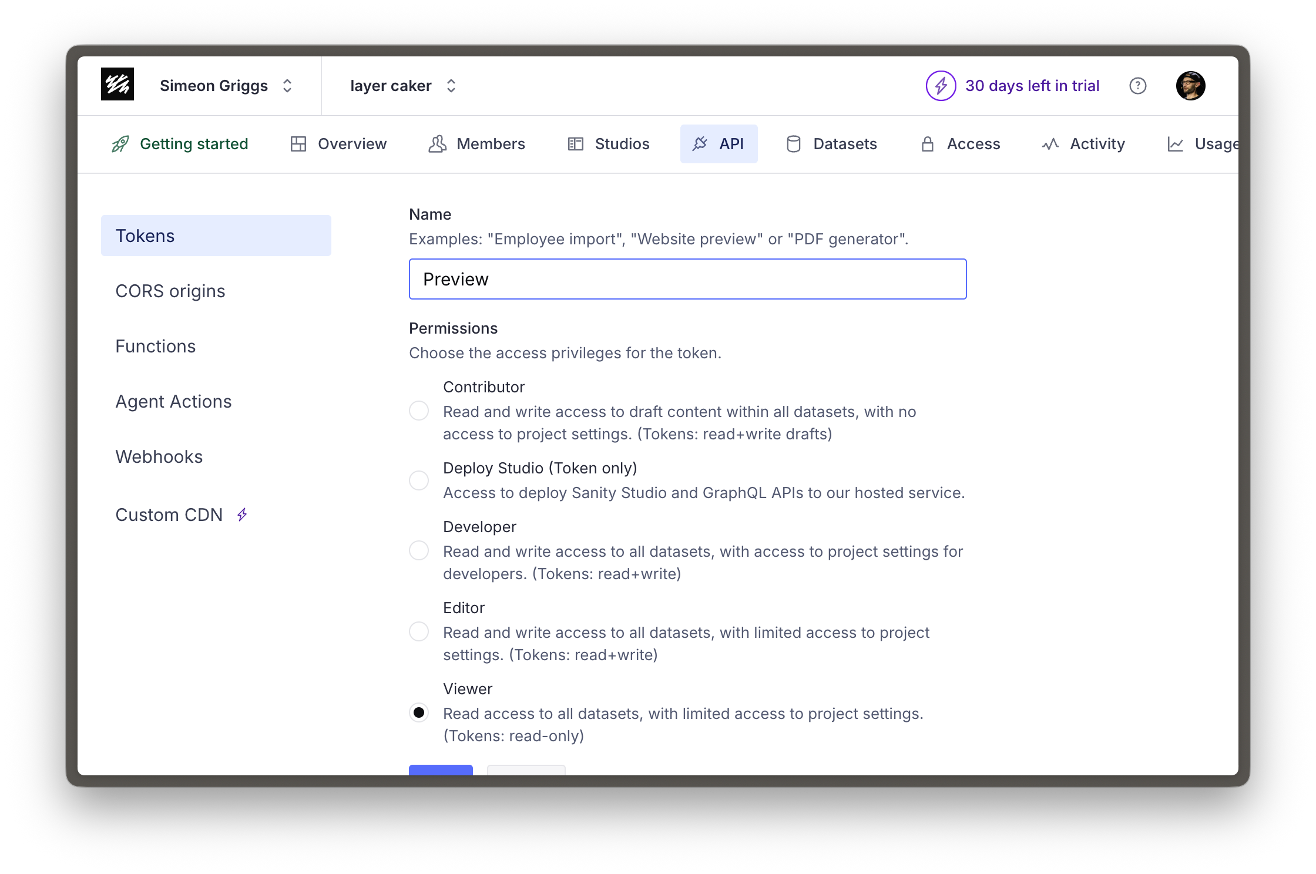Viewport: 1316px width, 874px height.
Task: Click the rocket icon beside Getting started
Action: pyautogui.click(x=120, y=144)
